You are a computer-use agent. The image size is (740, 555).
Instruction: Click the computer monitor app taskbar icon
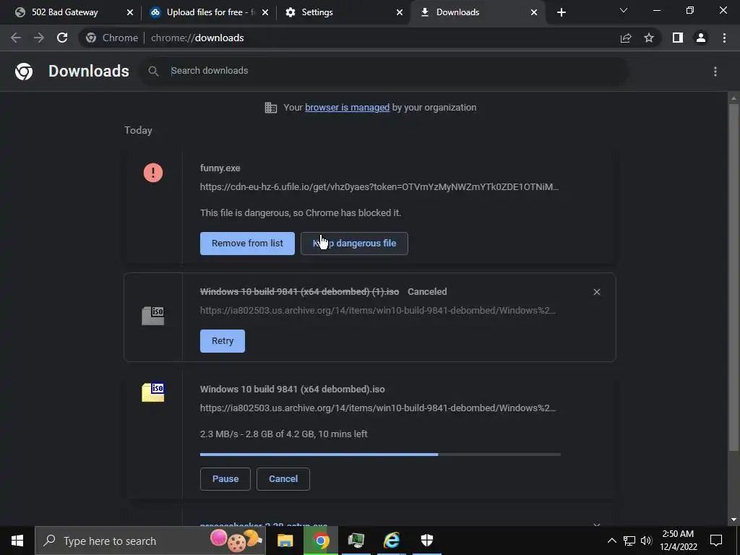point(356,541)
